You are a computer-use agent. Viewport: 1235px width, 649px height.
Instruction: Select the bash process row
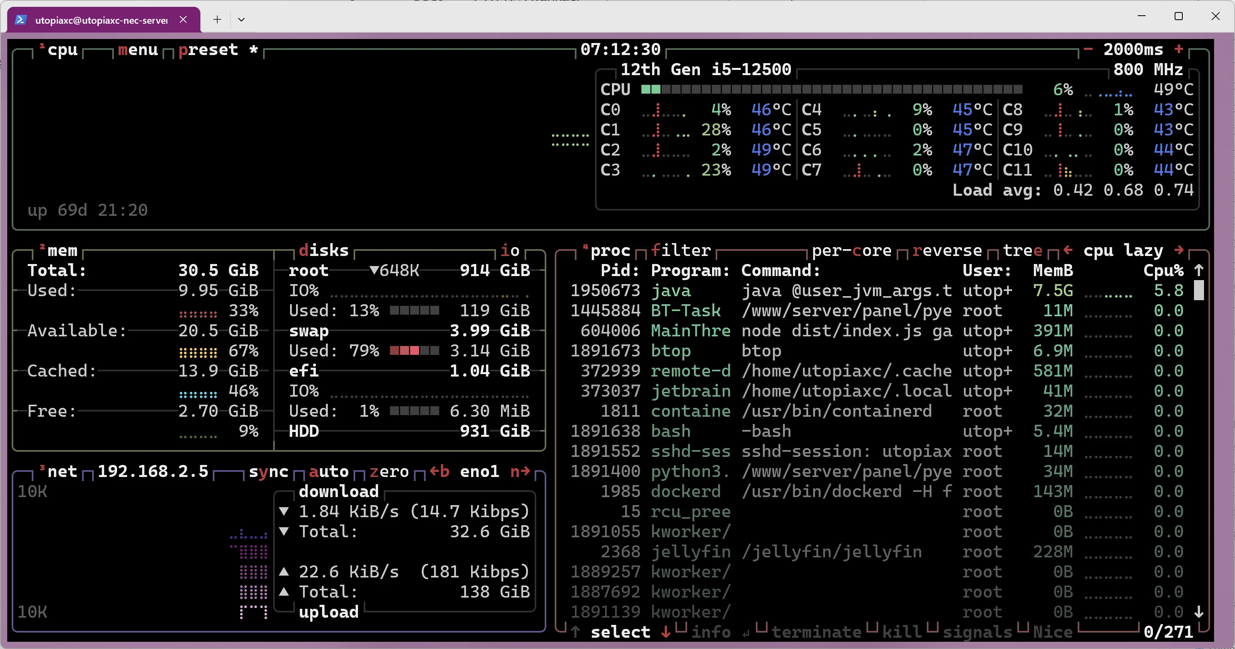click(877, 431)
